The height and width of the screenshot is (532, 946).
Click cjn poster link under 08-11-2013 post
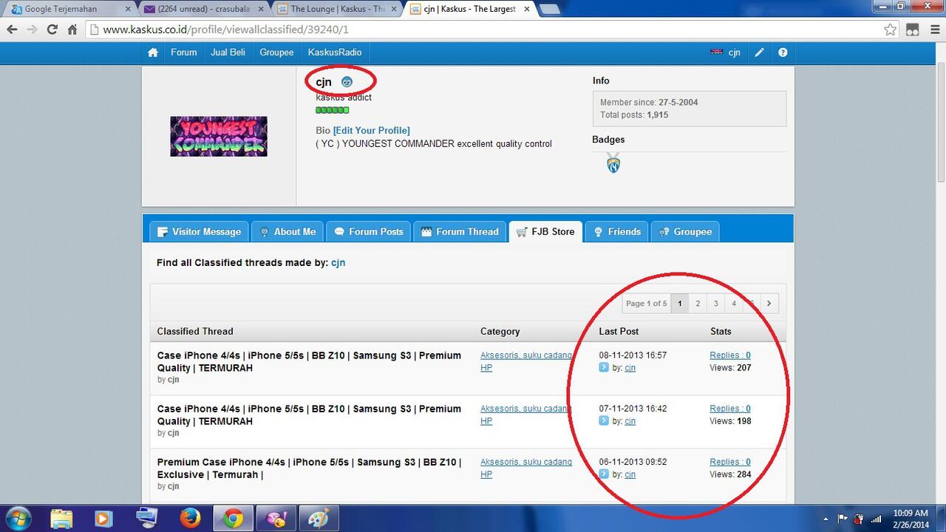(x=630, y=367)
